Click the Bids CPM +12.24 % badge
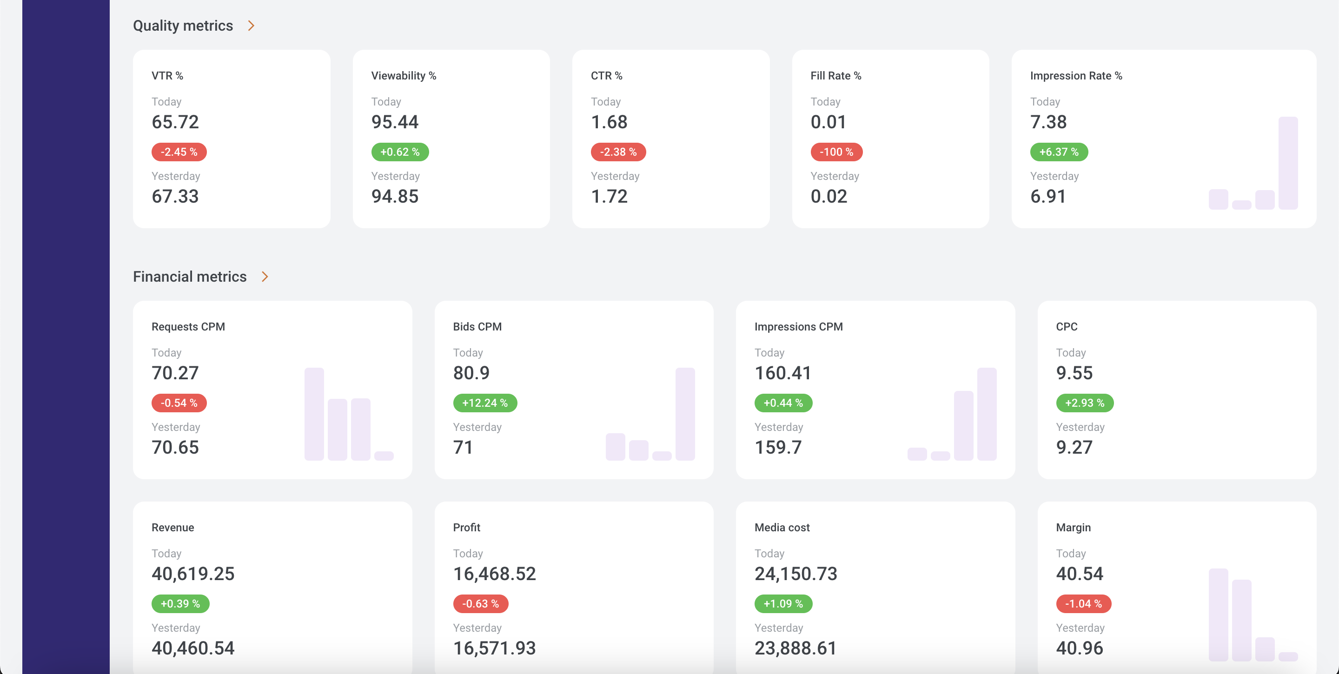This screenshot has width=1339, height=674. [x=484, y=403]
